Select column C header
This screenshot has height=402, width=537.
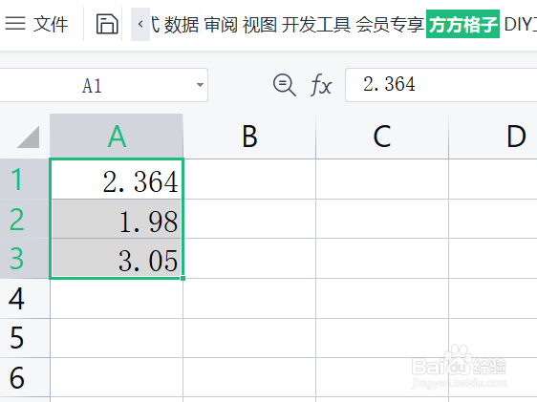(382, 137)
